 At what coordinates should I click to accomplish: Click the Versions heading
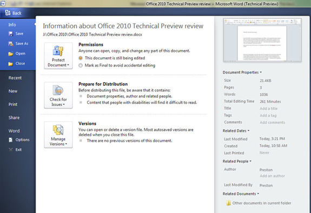click(x=87, y=124)
